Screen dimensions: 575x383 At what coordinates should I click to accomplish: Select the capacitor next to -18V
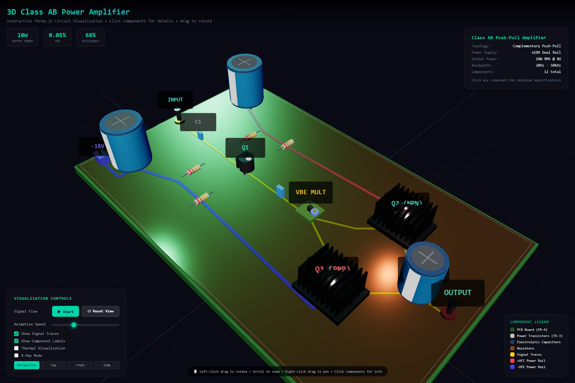(126, 141)
